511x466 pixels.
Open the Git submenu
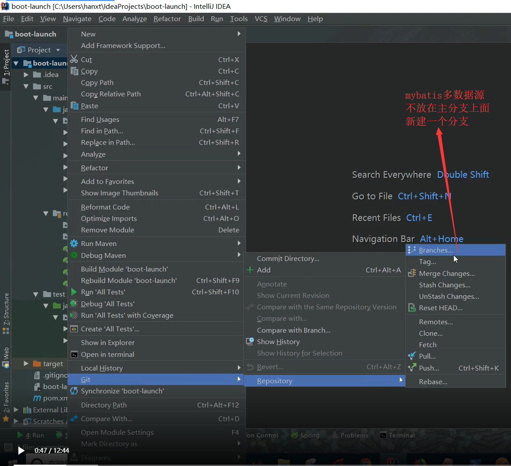click(156, 379)
